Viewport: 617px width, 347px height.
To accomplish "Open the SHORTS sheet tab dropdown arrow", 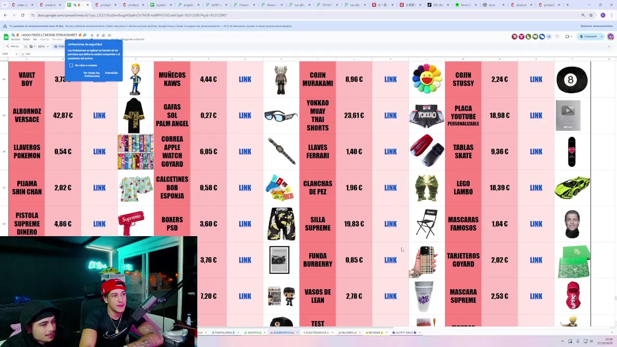I will [265, 333].
